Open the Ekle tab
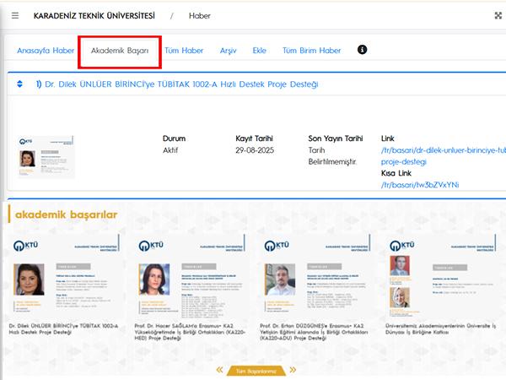The height and width of the screenshot is (380, 506). pyautogui.click(x=260, y=51)
